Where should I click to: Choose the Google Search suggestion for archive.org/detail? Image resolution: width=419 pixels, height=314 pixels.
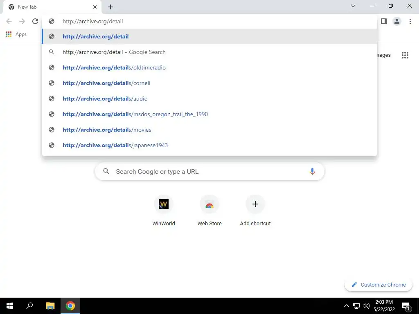tap(209, 52)
